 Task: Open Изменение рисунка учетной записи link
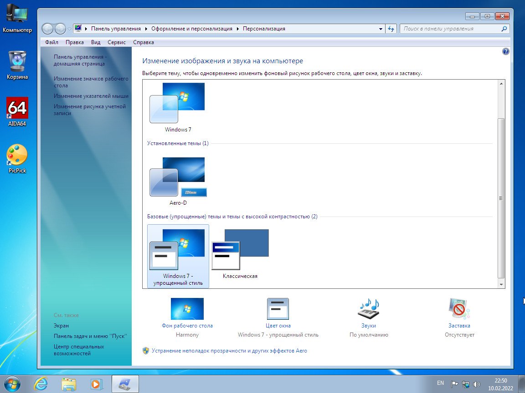point(89,110)
